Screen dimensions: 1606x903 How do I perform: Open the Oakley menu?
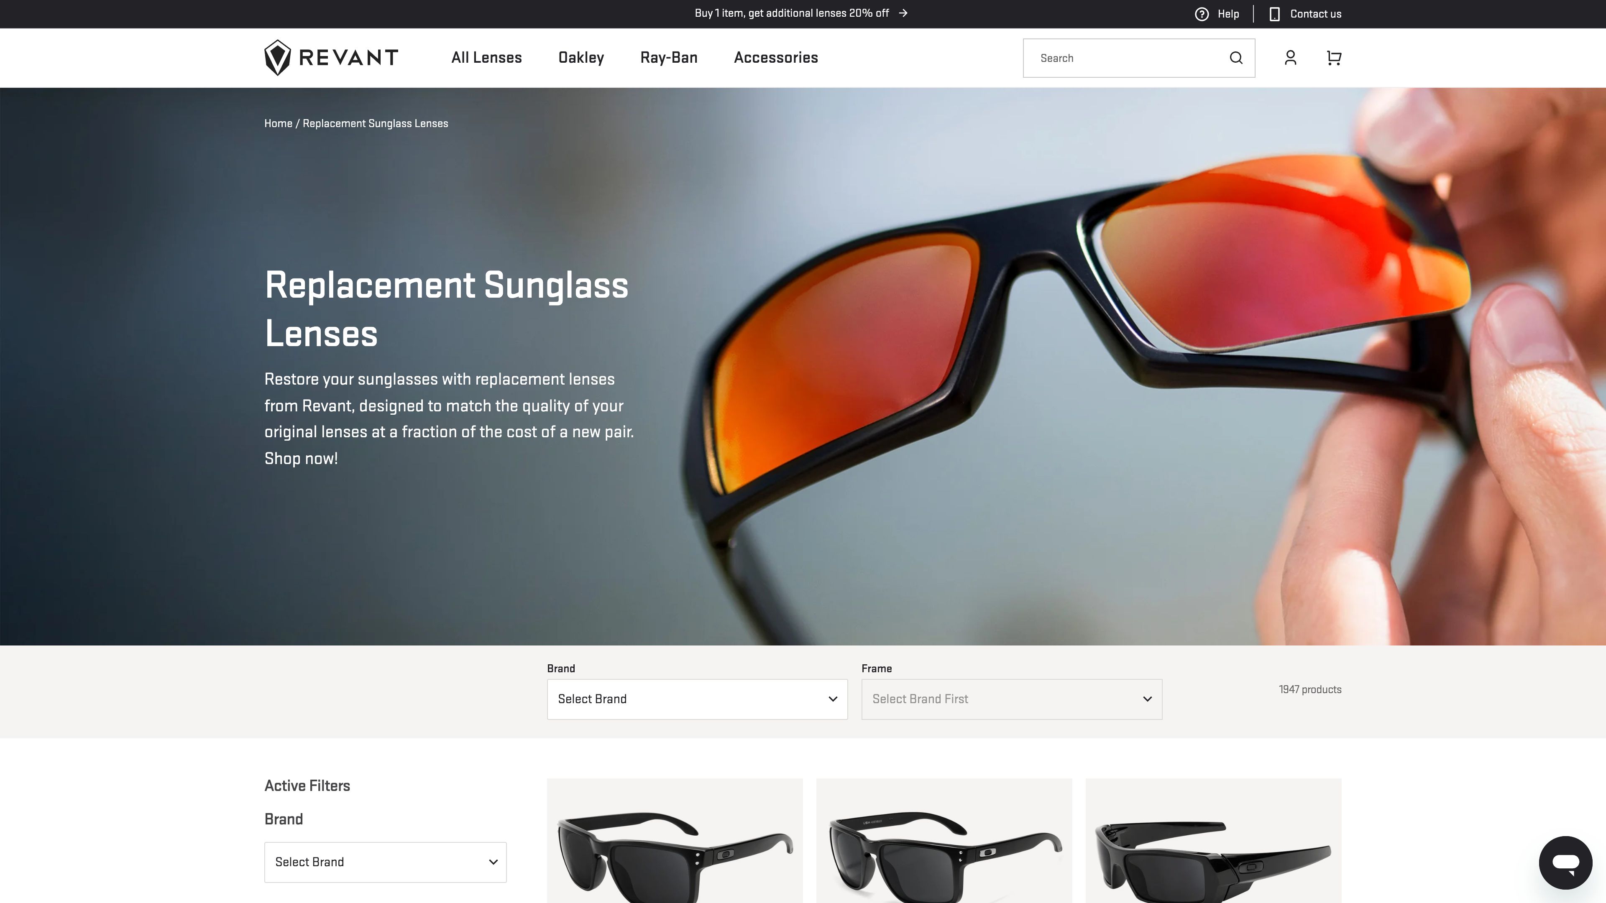pos(581,57)
